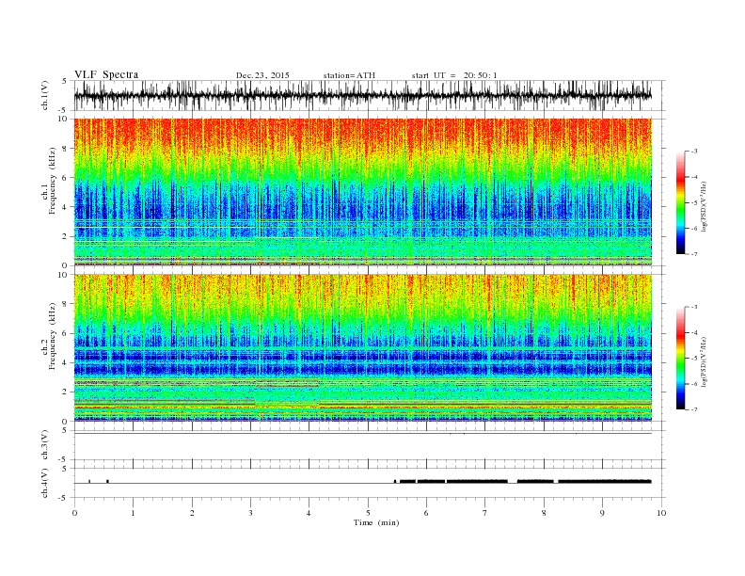Image resolution: width=745 pixels, height=576 pixels.
Task: Click the time axis tick label "8"
Action: (544, 513)
